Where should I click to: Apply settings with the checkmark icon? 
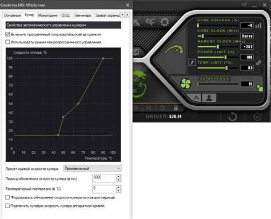(257, 117)
